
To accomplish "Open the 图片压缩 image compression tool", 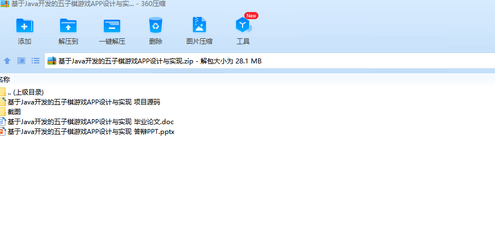I will coord(199,25).
